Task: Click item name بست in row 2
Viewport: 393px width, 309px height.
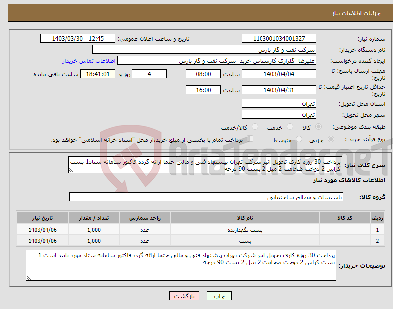Action: coord(245,241)
